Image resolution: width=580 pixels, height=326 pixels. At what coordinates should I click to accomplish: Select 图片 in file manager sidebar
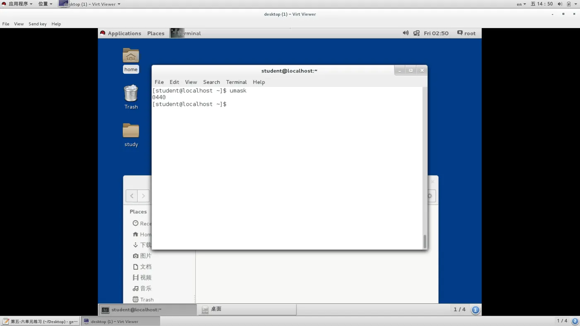point(142,256)
